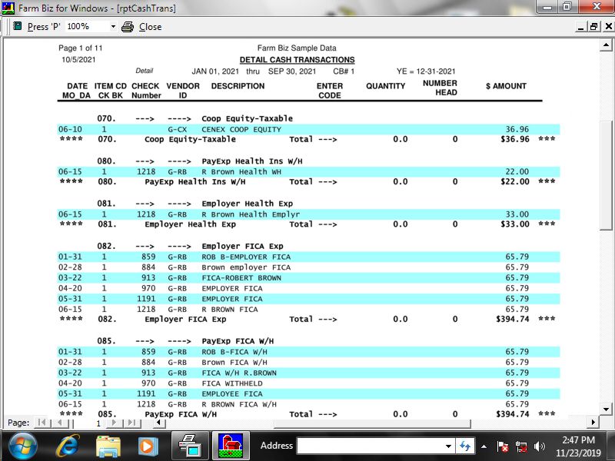615x461 pixels.
Task: Click the Action Center flag icon
Action: (503, 446)
